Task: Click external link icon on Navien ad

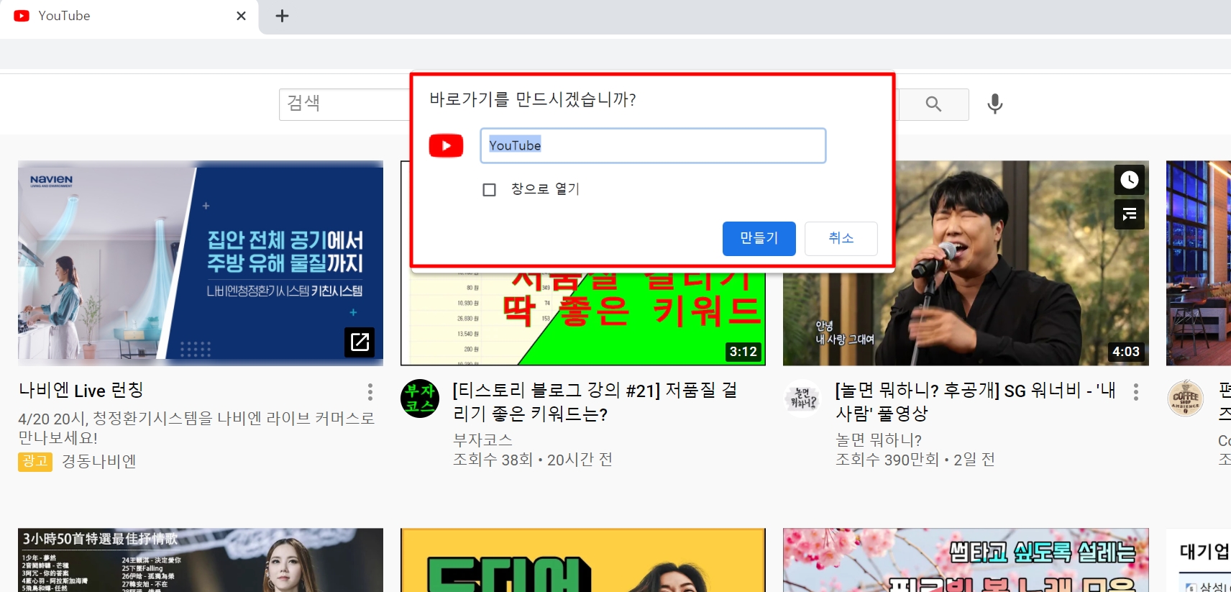Action: pyautogui.click(x=360, y=342)
